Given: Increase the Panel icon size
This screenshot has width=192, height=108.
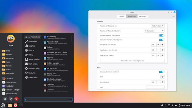Looking at the screenshot, I should pos(162,82).
